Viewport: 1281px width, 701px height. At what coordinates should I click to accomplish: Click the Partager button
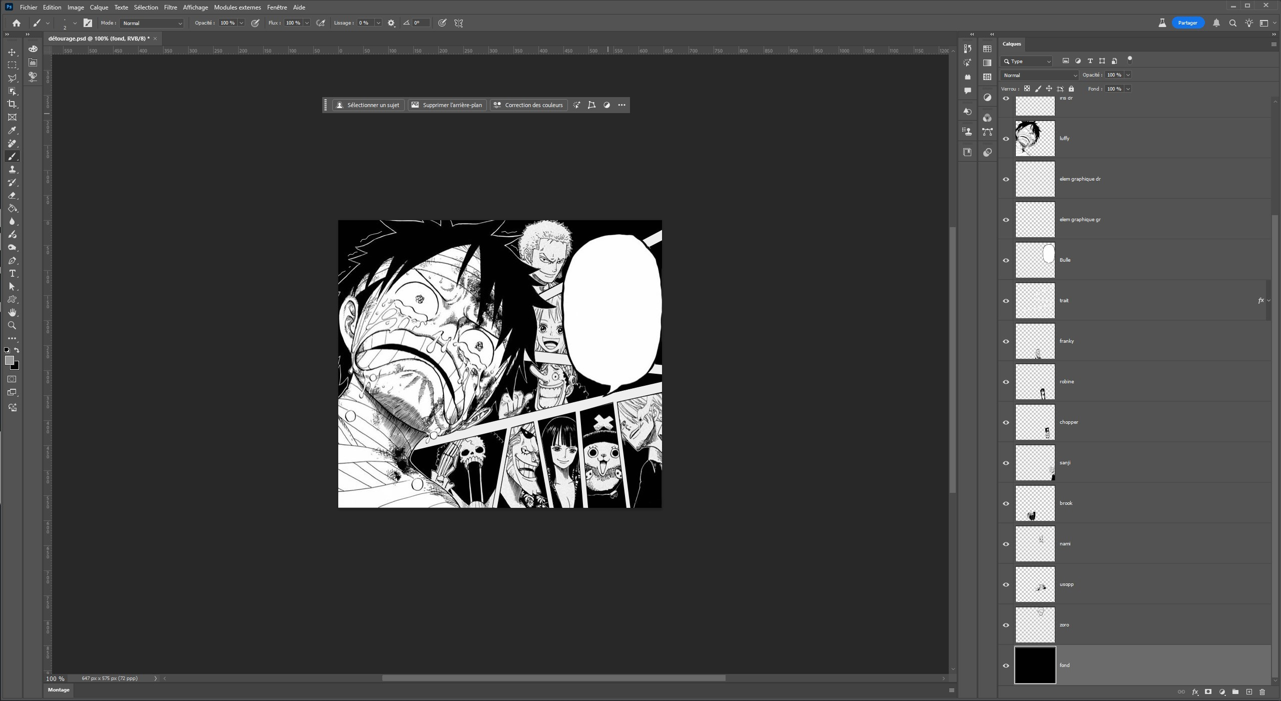point(1187,23)
